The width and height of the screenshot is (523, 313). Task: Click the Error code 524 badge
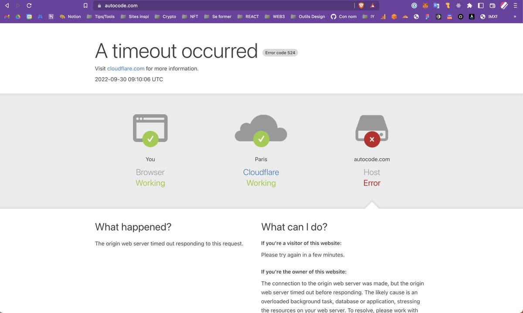280,53
